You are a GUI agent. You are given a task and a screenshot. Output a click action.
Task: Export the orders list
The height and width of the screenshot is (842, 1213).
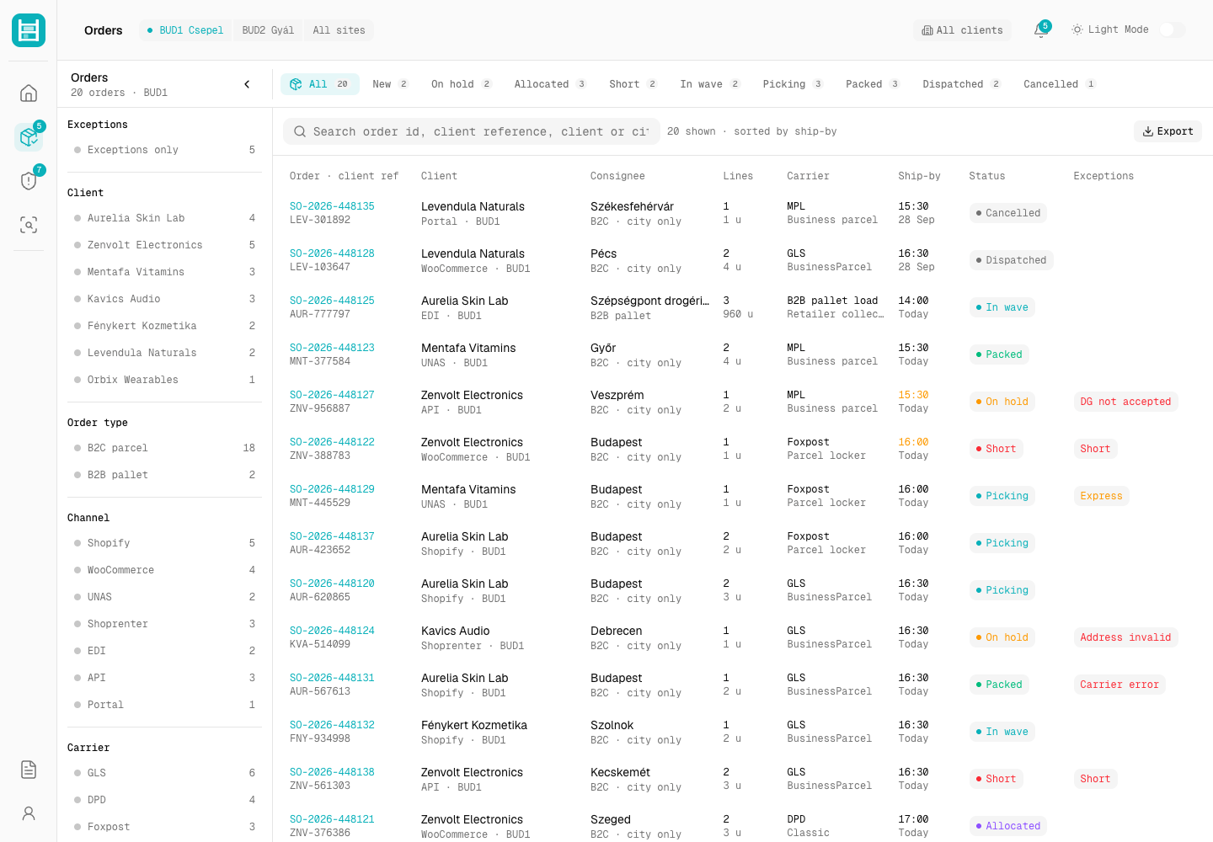coord(1168,131)
